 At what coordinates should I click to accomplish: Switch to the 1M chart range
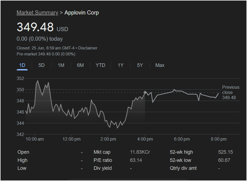61,65
